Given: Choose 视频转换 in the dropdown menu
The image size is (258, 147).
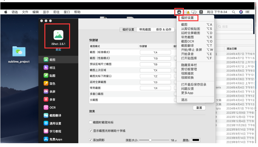Looking at the screenshot, I should 195,78.
